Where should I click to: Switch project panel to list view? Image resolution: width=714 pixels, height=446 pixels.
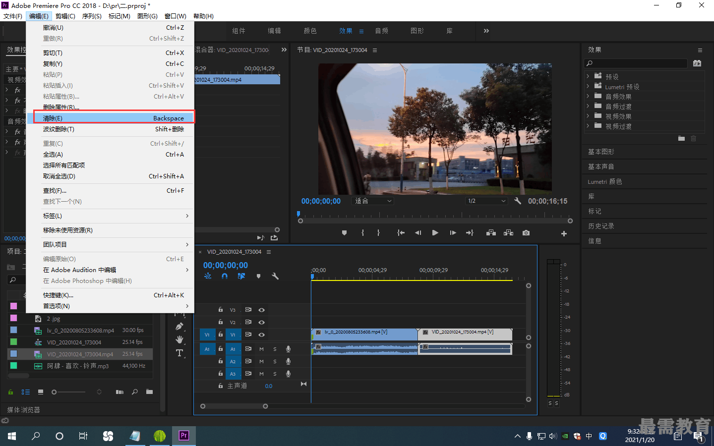26,392
